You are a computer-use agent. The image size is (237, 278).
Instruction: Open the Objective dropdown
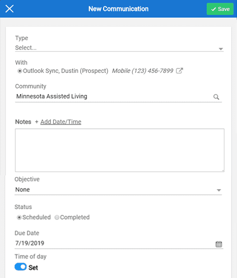[118, 190]
